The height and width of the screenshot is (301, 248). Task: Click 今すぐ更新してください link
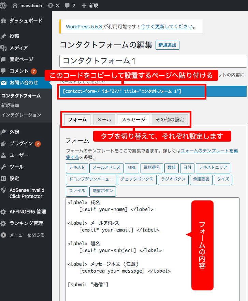point(167,26)
